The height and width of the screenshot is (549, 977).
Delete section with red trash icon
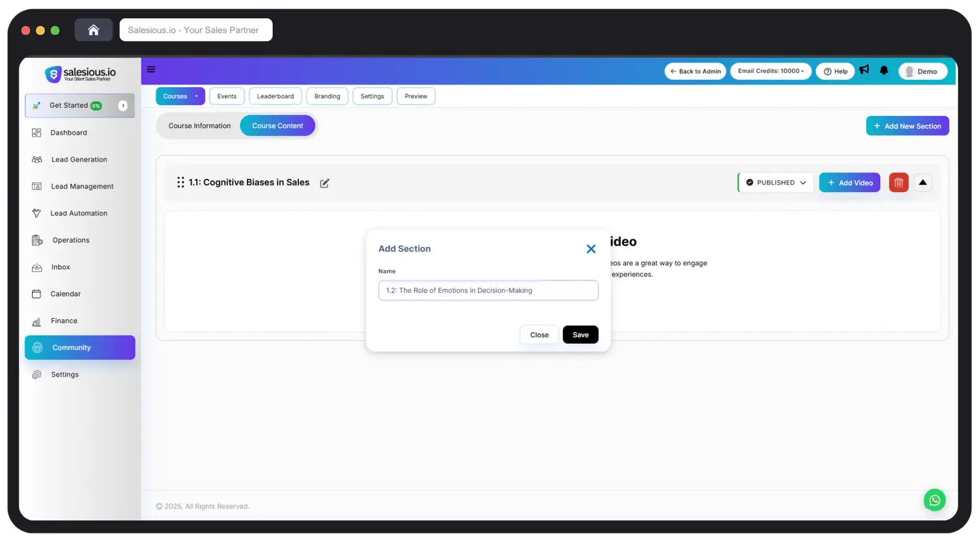coord(898,183)
